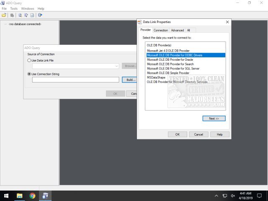
Task: Click the gray database disconnect toolbar icon
Action: click(12, 15)
